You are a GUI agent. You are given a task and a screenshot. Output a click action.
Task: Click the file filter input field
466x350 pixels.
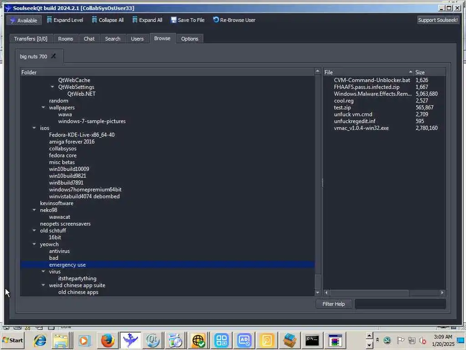400,304
